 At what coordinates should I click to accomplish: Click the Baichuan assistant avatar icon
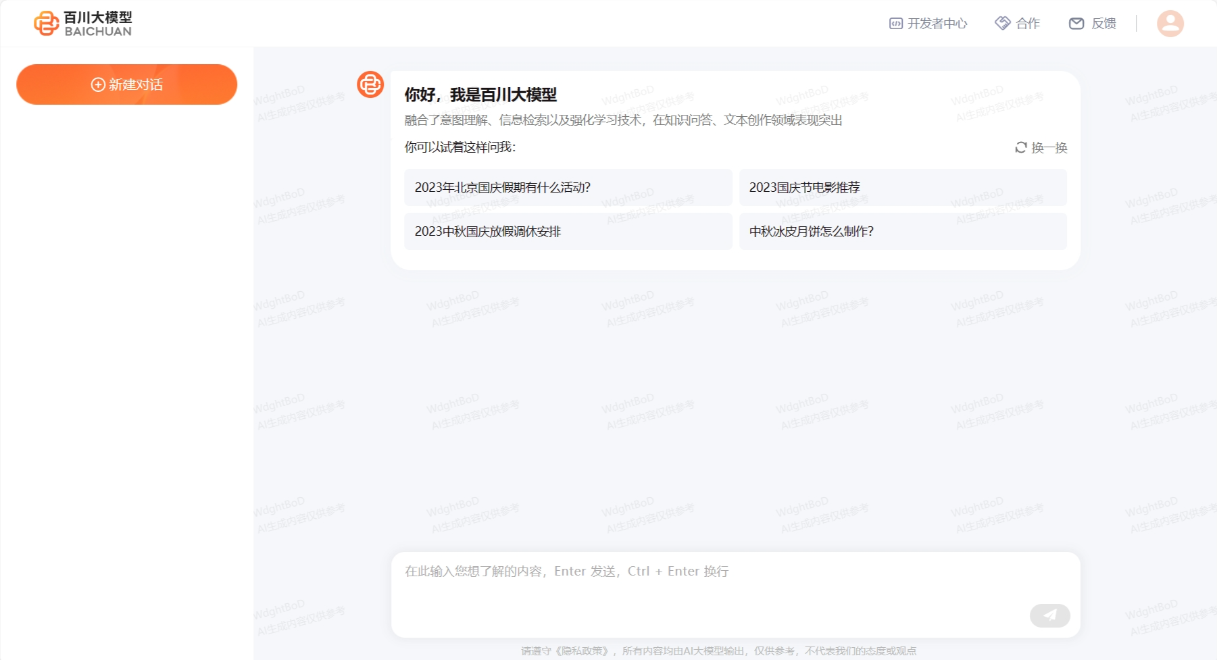coord(370,84)
